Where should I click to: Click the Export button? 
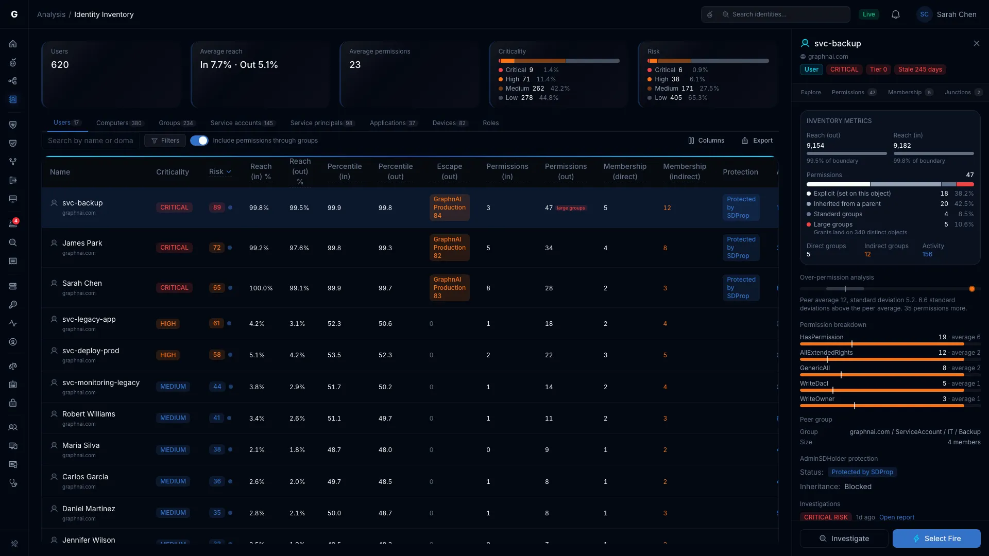tap(757, 141)
